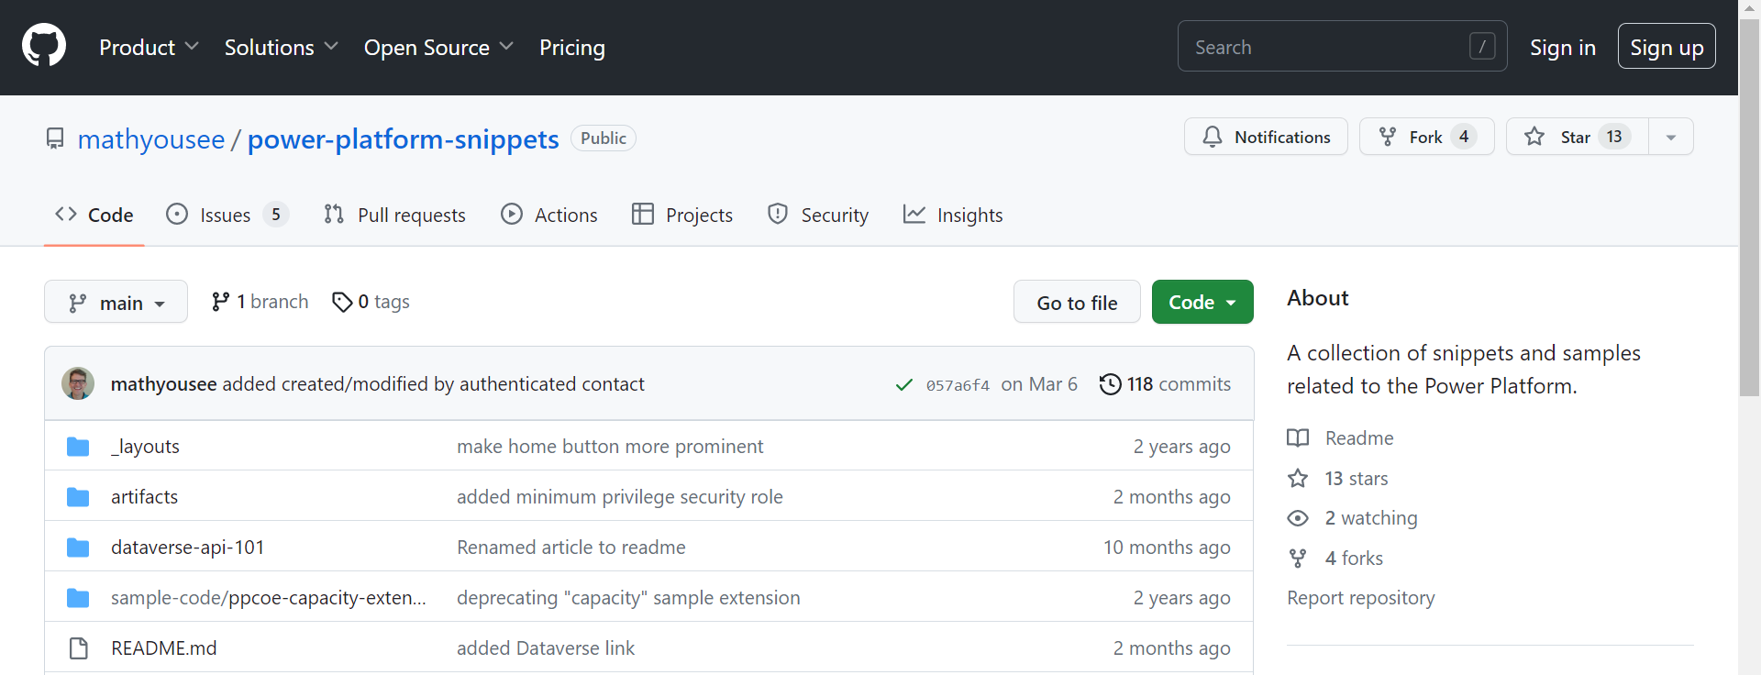Image resolution: width=1761 pixels, height=675 pixels.
Task: Open commit hash 057a6f4
Action: click(958, 385)
